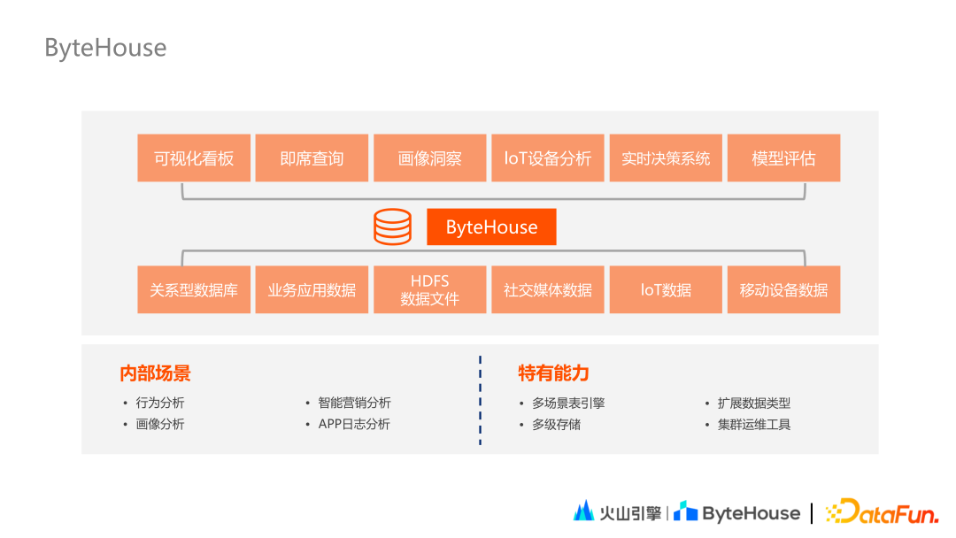Click the 实时决策系统 button
956x538 pixels.
coord(666,158)
